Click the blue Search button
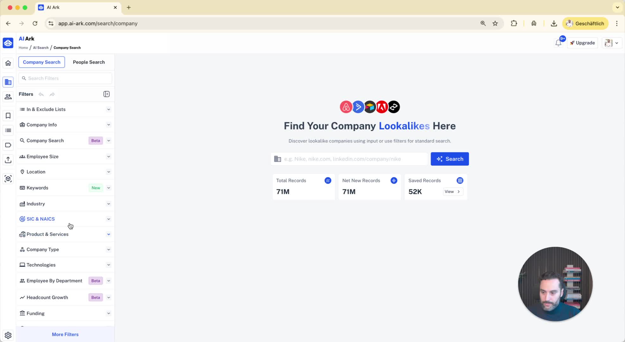Viewport: 625px width, 342px height. click(x=449, y=159)
